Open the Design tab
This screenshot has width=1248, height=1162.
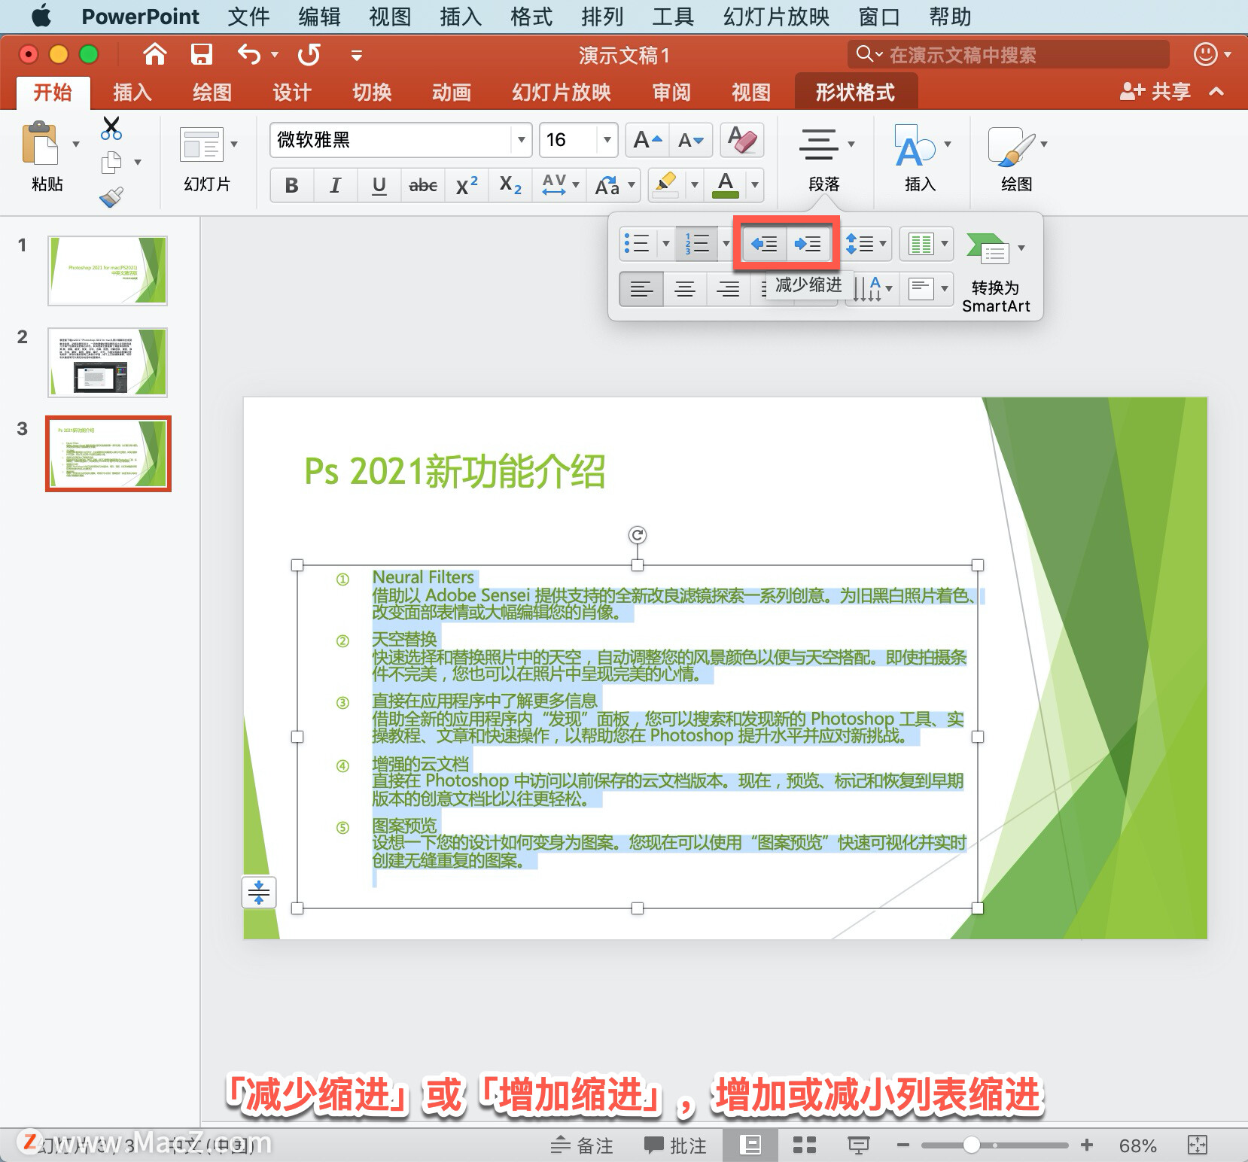[x=291, y=93]
